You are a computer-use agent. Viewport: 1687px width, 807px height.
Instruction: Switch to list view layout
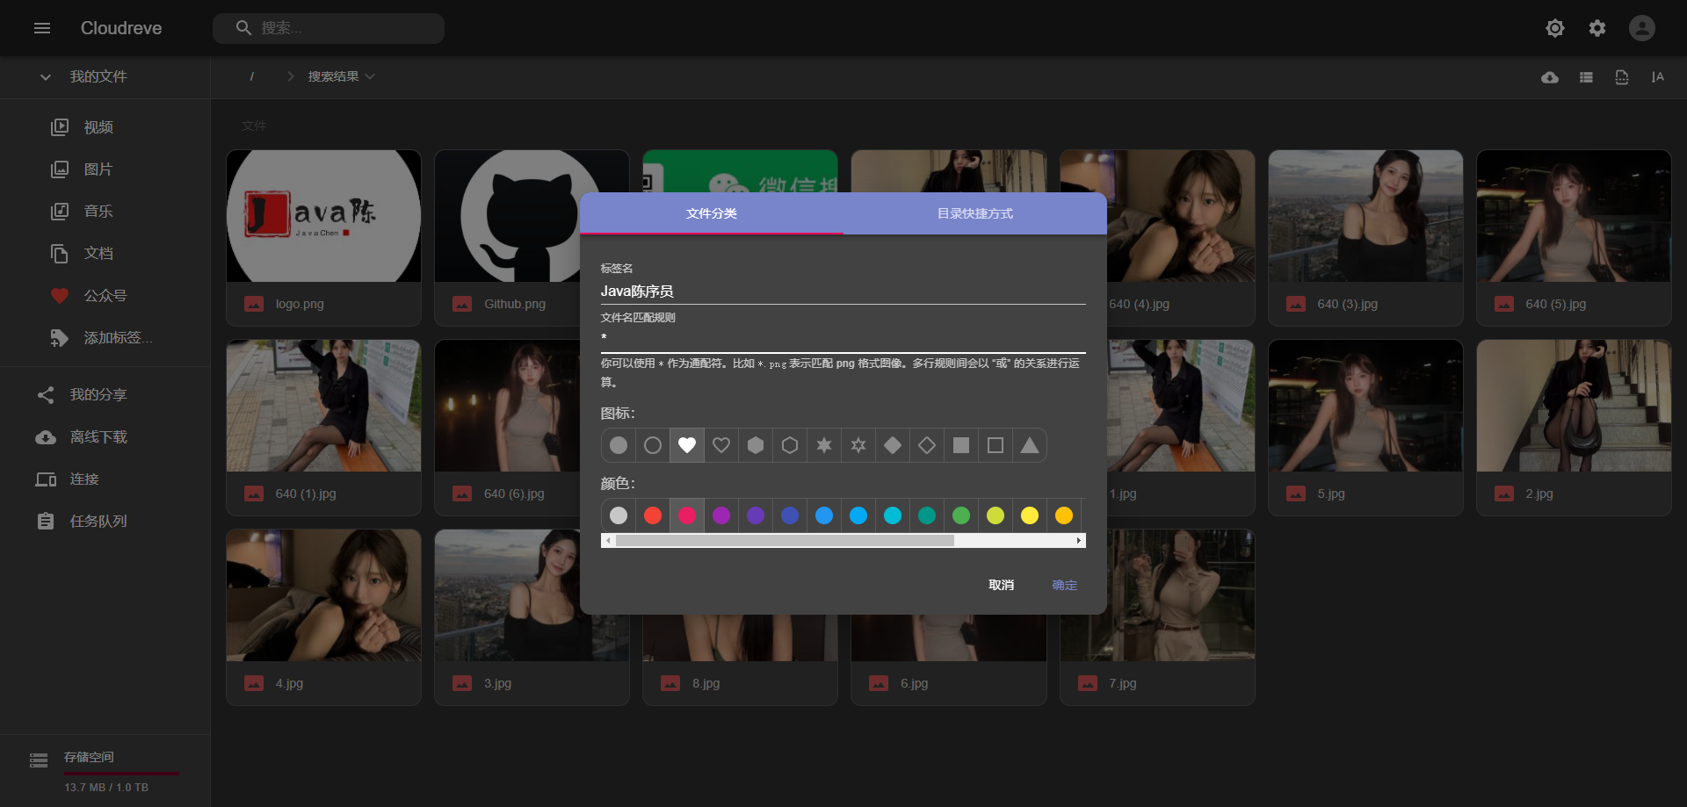(1586, 77)
